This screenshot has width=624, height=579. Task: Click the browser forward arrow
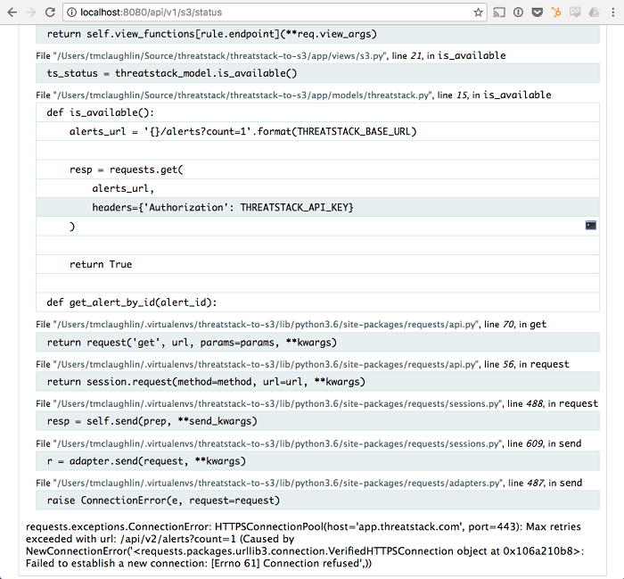click(x=31, y=12)
